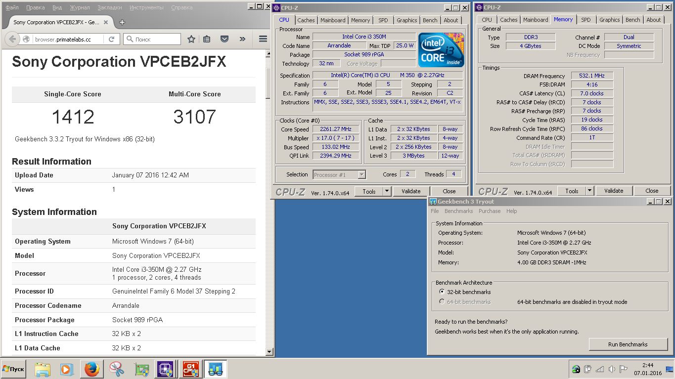Click multi-core score value 3107

pos(195,117)
